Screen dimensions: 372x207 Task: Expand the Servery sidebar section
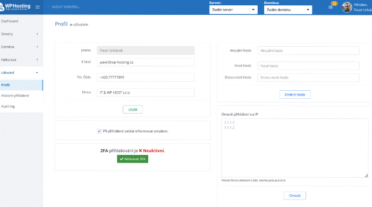tap(21, 34)
